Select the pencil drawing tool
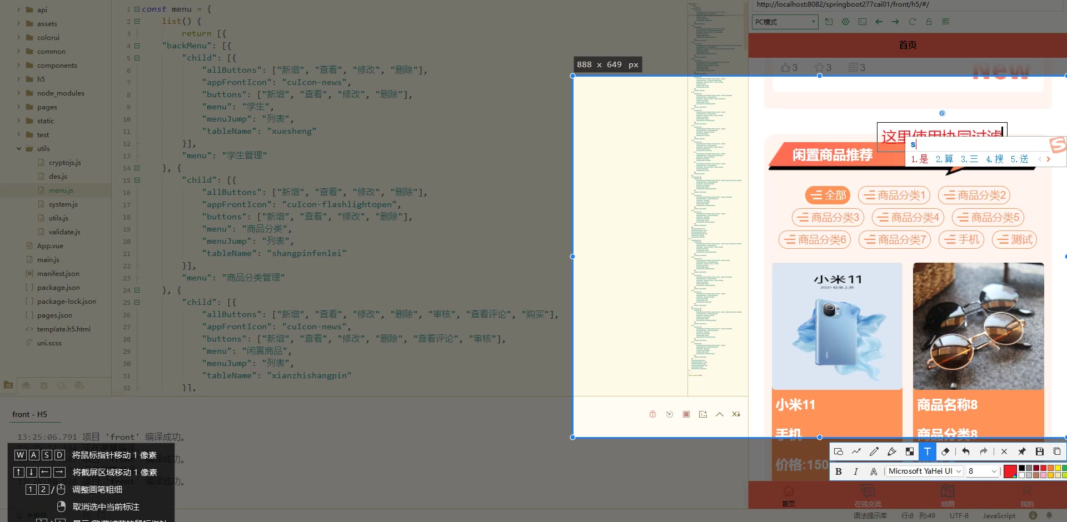 pyautogui.click(x=874, y=451)
